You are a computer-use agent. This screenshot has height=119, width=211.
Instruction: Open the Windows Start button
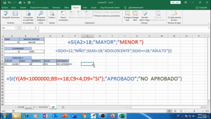click(x=4, y=116)
